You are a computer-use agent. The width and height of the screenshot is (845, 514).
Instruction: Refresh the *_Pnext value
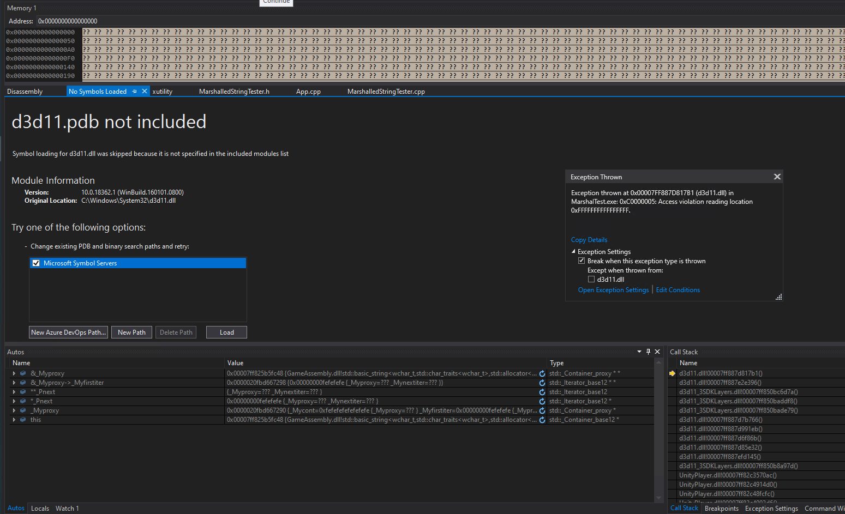point(542,401)
